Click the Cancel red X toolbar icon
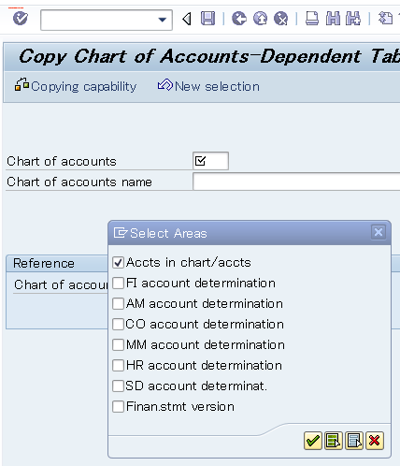 pyautogui.click(x=281, y=19)
